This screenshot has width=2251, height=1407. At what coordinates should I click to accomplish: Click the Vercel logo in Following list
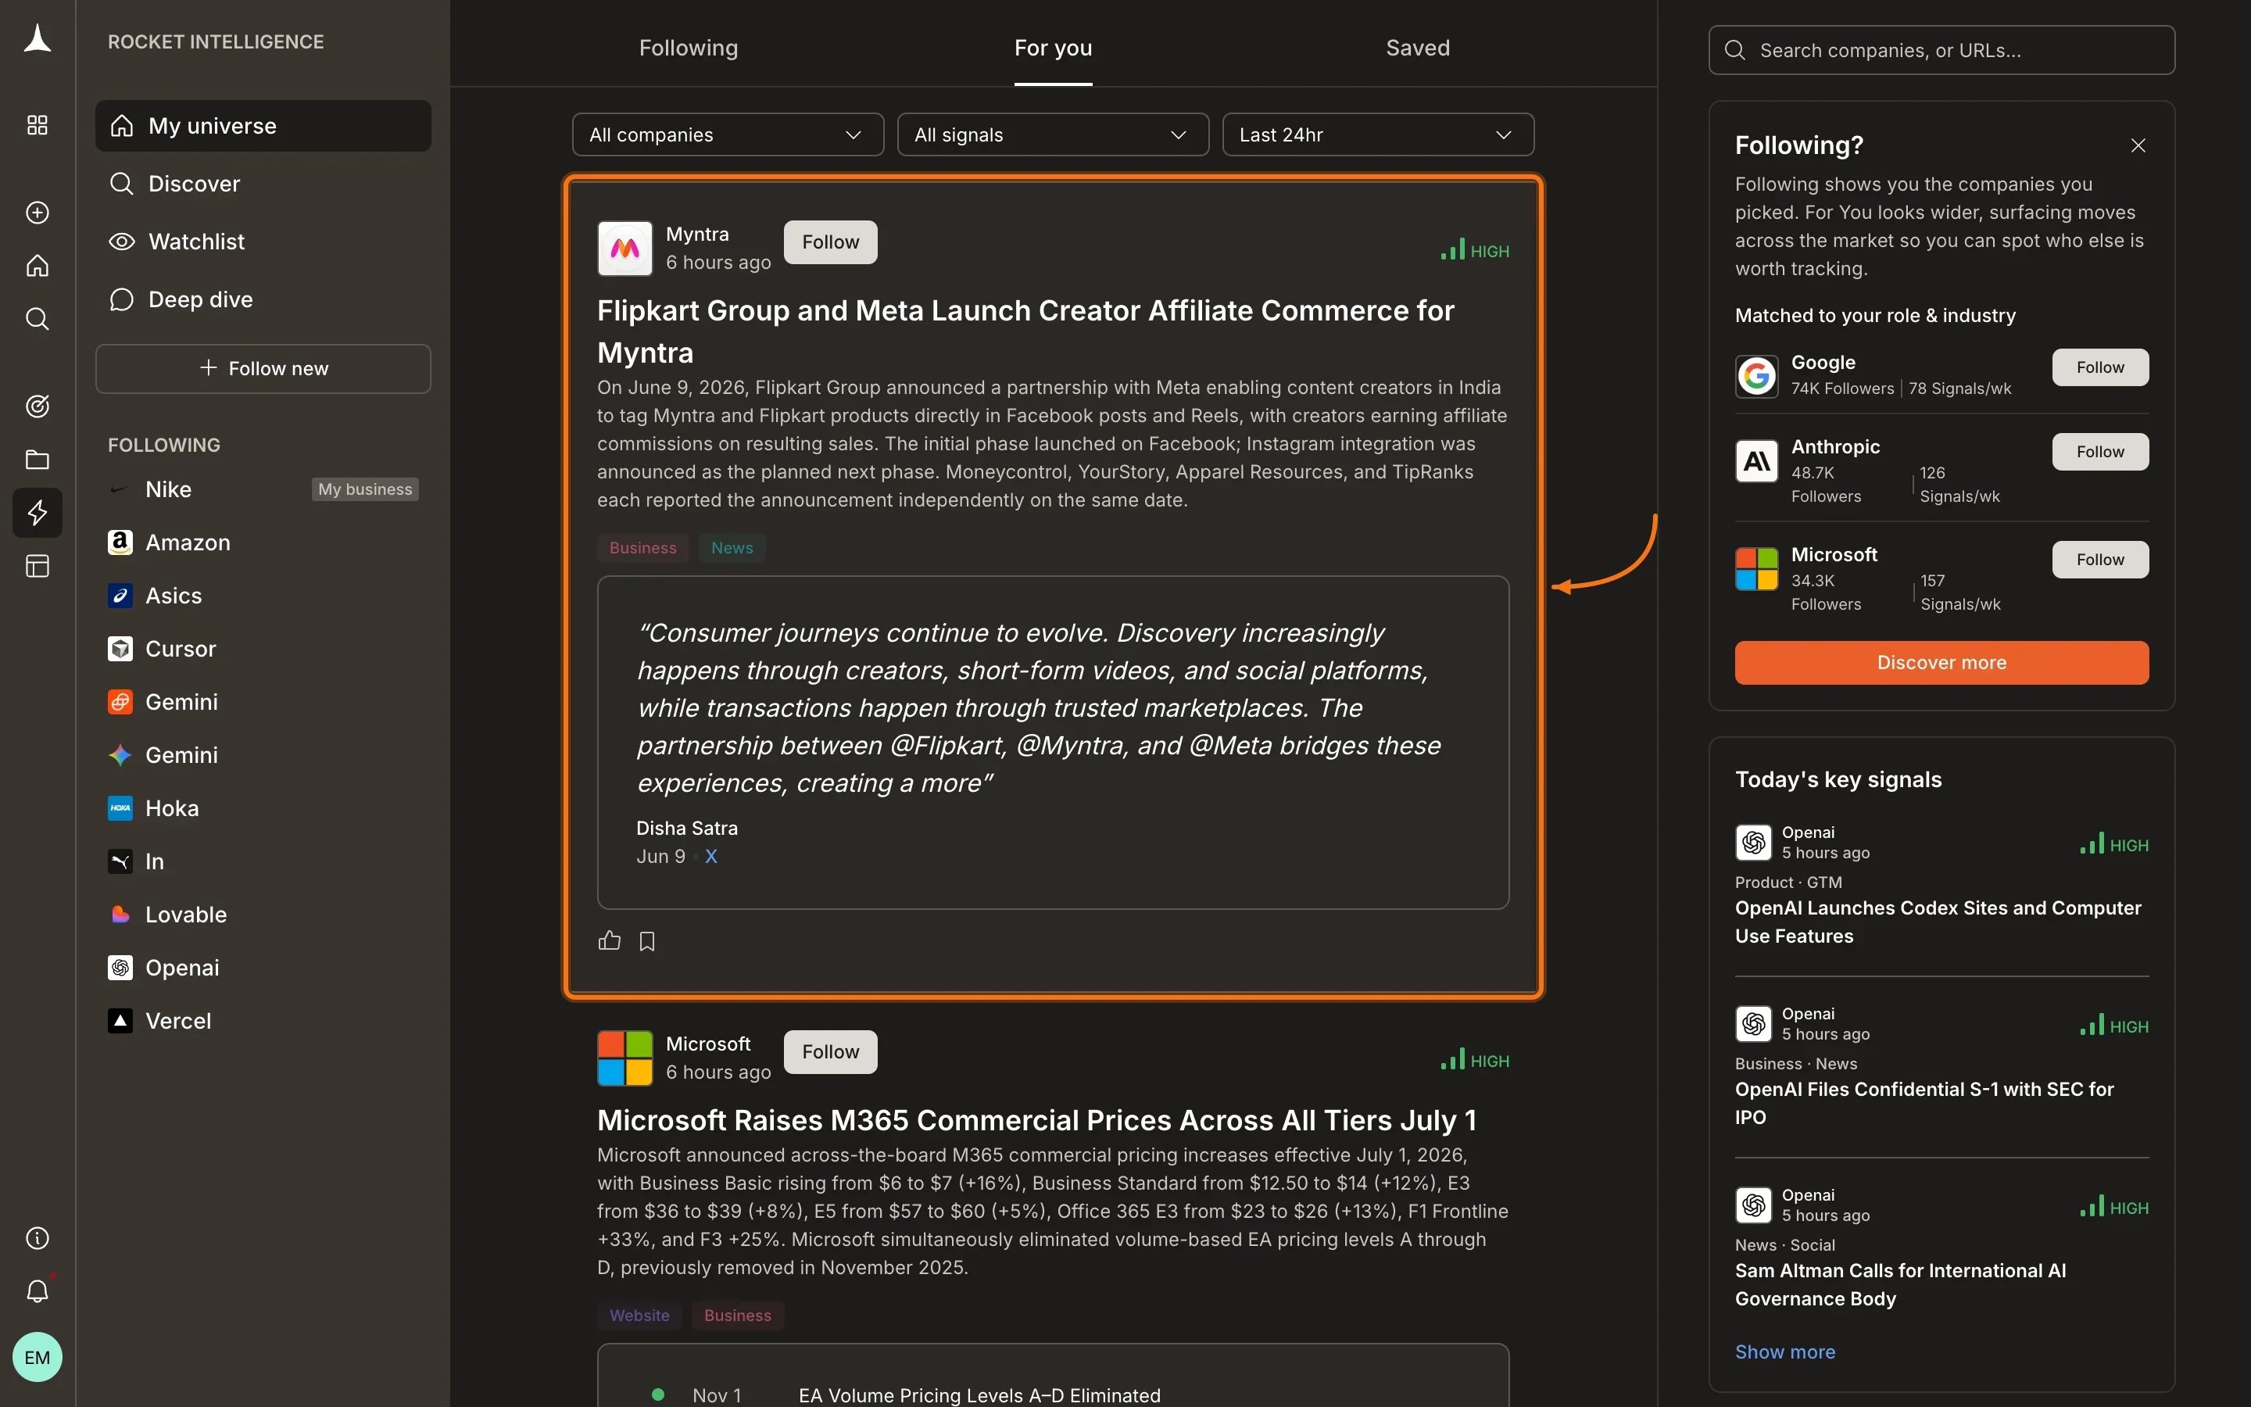coord(120,1021)
